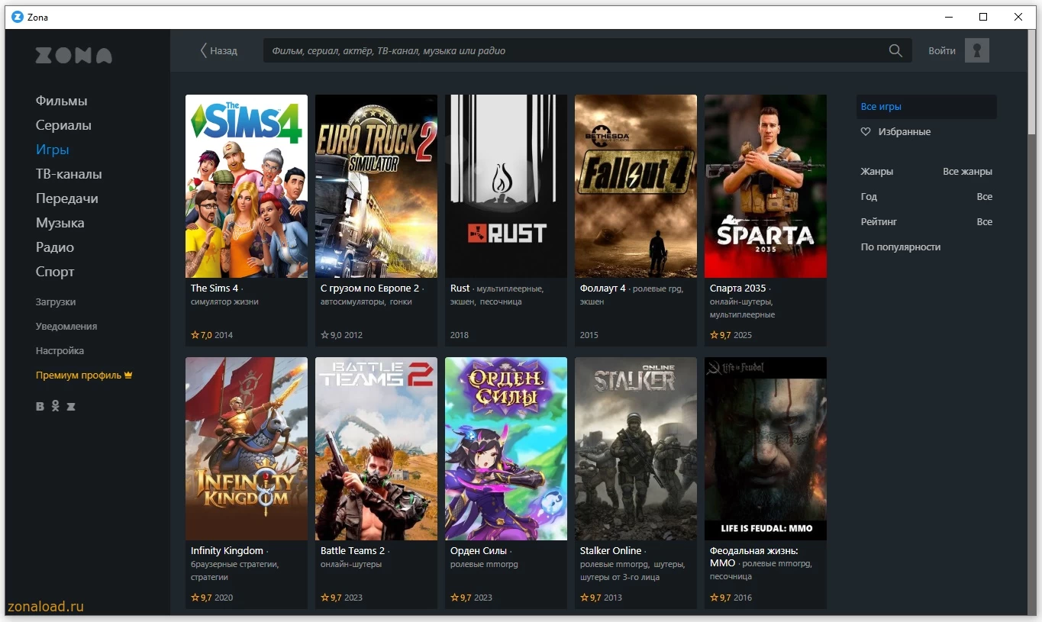The image size is (1042, 622).
Task: Click the title text 'Орден Силы'
Action: [x=479, y=551]
